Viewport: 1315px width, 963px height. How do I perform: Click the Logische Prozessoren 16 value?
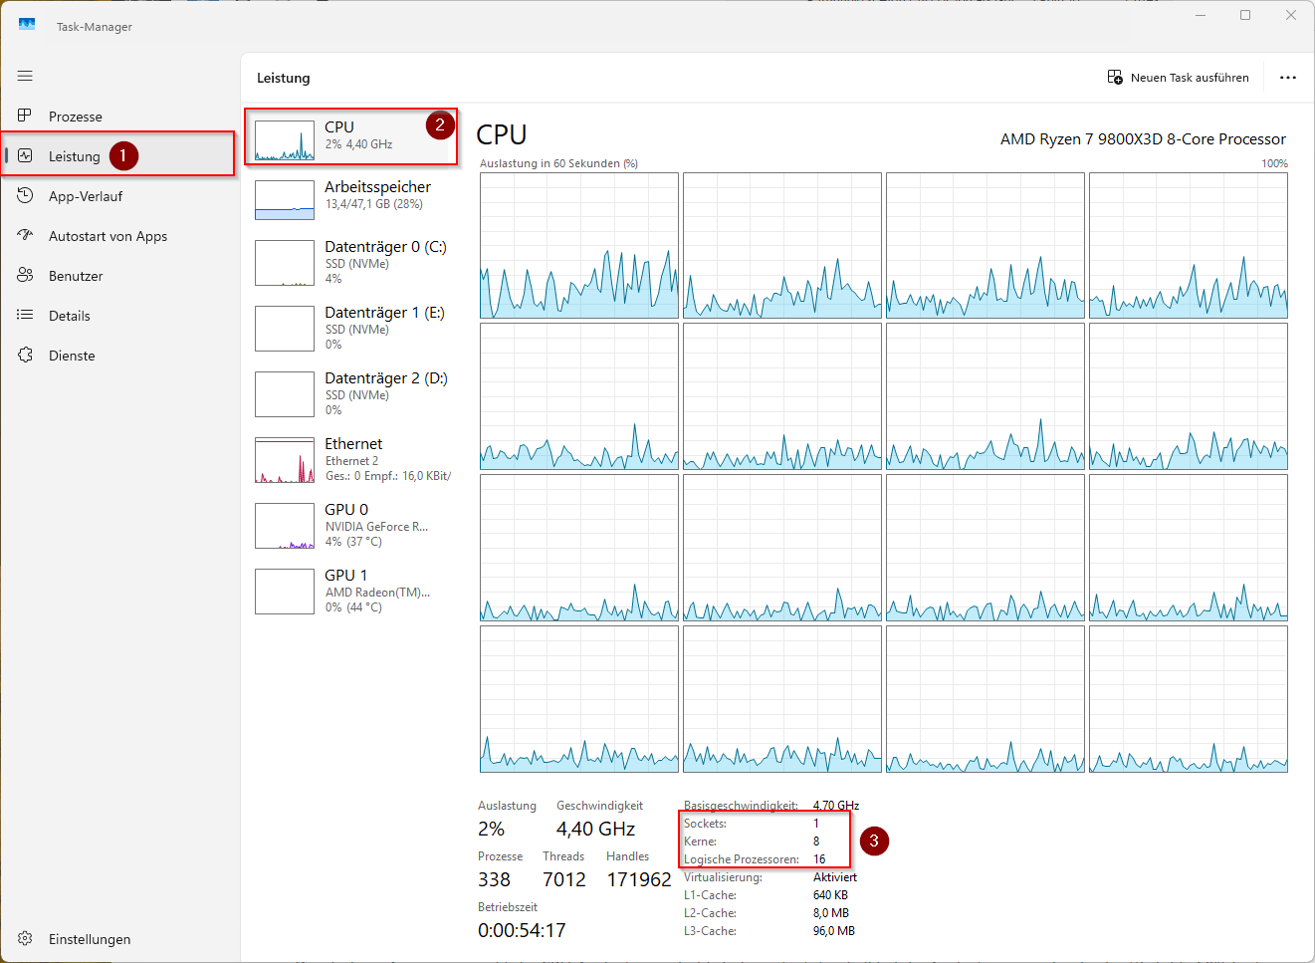819,859
